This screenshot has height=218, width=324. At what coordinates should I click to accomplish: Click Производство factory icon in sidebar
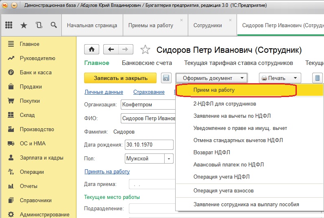[x=11, y=129]
